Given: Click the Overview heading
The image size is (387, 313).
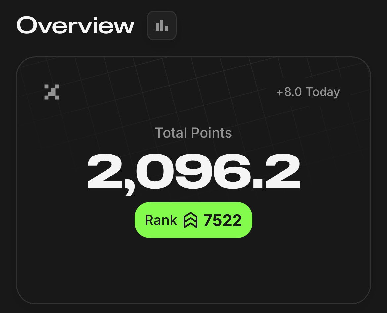Looking at the screenshot, I should coord(75,25).
